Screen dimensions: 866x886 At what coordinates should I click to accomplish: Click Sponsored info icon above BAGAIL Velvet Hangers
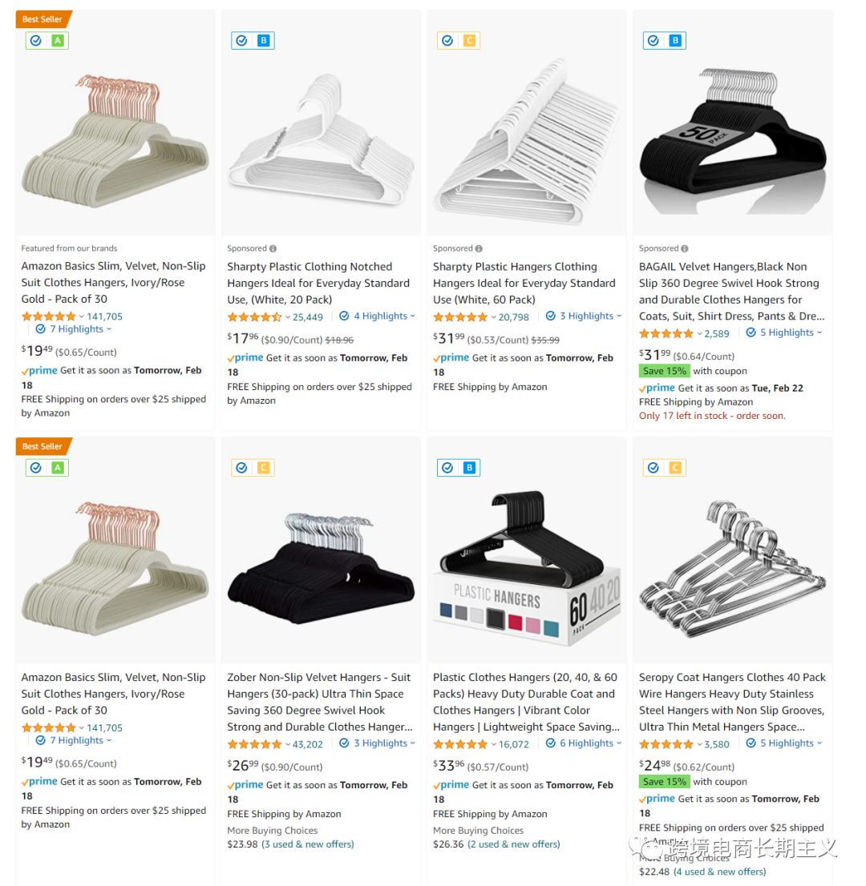coord(685,248)
